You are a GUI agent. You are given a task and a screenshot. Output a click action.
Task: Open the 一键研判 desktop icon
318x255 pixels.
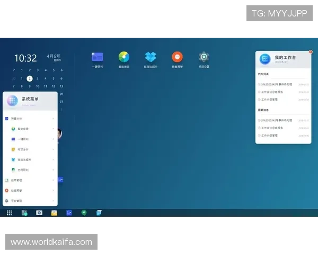[x=97, y=57]
